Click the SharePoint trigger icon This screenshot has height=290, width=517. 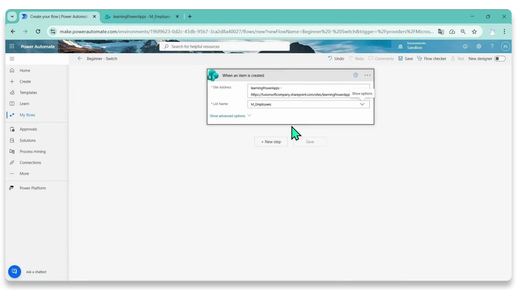(x=213, y=76)
